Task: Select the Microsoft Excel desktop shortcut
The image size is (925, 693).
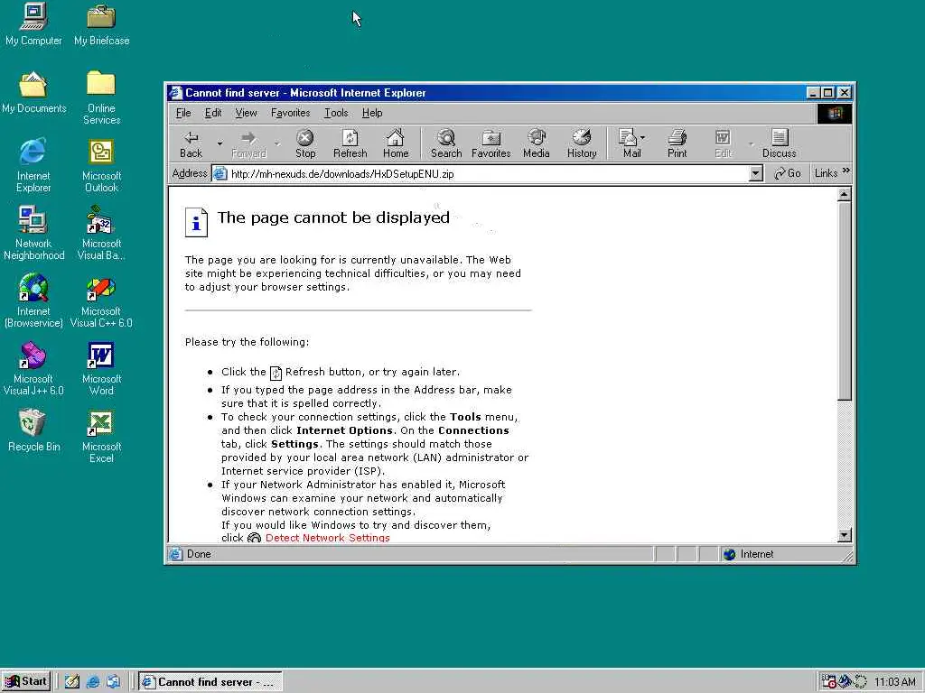Action: point(101,437)
